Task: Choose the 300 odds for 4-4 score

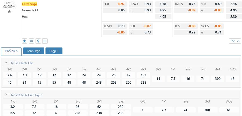Action: [218, 79]
